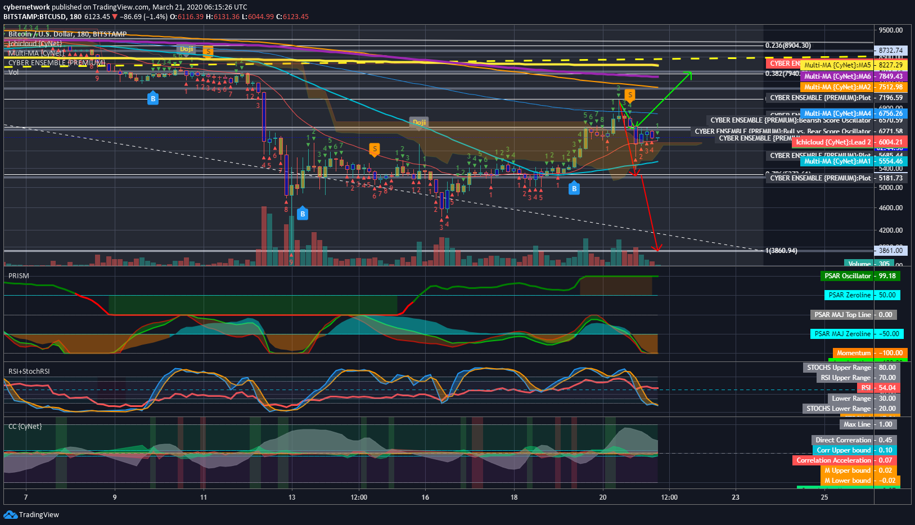The image size is (915, 525).
Task: Click the date 25 on the time axis
Action: click(824, 497)
